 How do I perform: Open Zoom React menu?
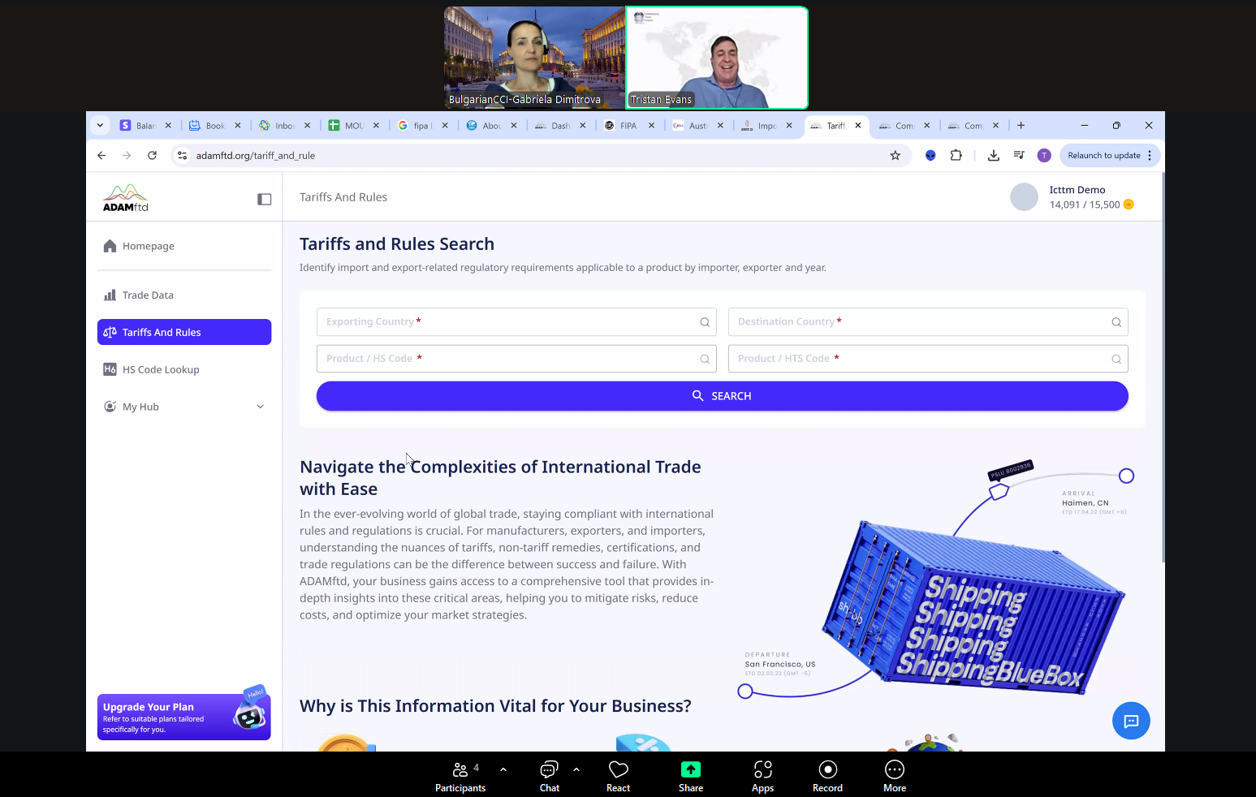tap(619, 776)
